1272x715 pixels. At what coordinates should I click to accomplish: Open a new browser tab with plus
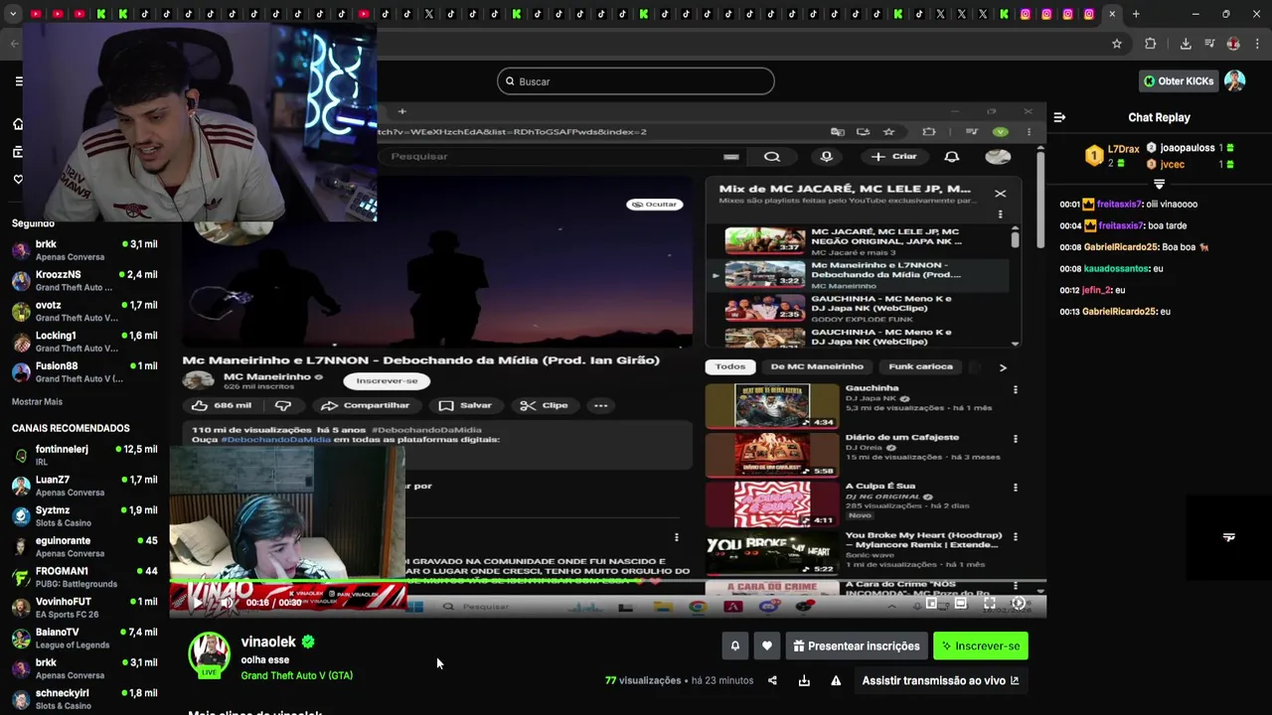(x=1136, y=14)
